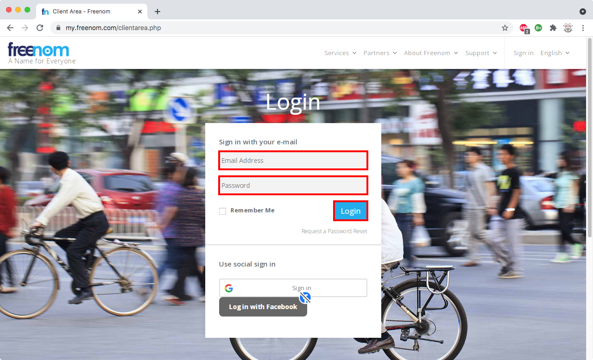Viewport: 593px width, 360px height.
Task: Toggle the Remember Me checkbox
Action: coord(223,211)
